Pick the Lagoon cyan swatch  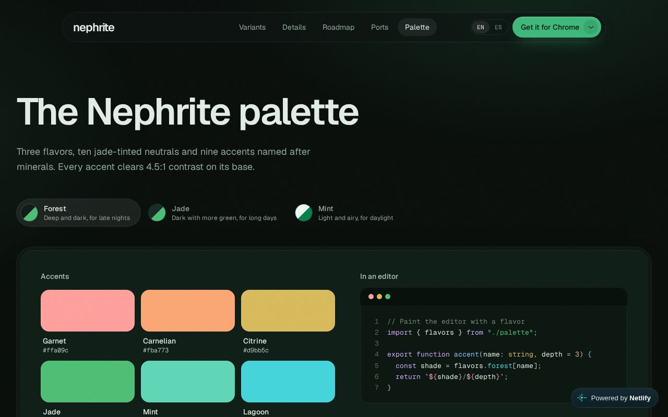pyautogui.click(x=288, y=382)
